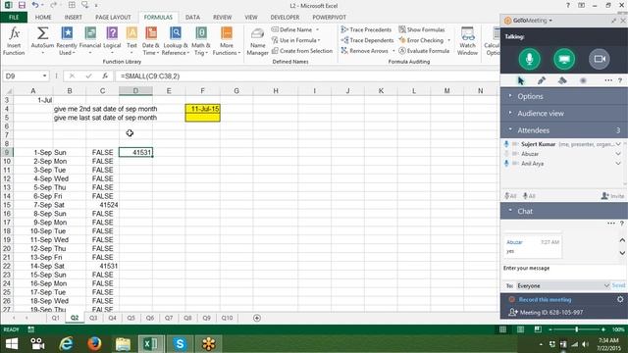Screen dimensions: 628x353
Task: Open Remove Arrows dropdown arrow
Action: [x=393, y=51]
